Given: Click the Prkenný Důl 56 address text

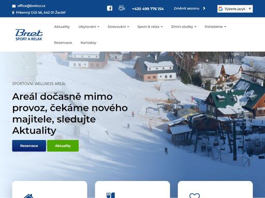Looking at the screenshot, I should pyautogui.click(x=41, y=12).
